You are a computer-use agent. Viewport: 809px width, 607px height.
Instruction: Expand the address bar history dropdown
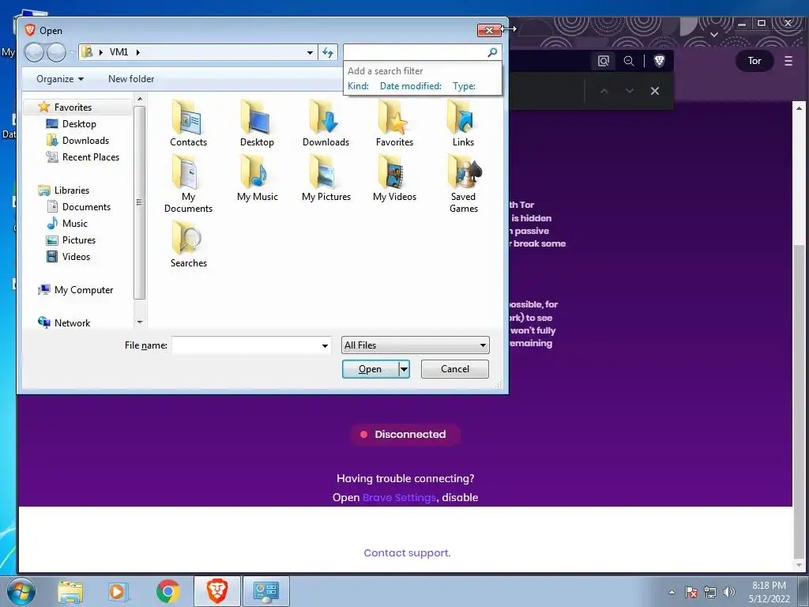310,53
